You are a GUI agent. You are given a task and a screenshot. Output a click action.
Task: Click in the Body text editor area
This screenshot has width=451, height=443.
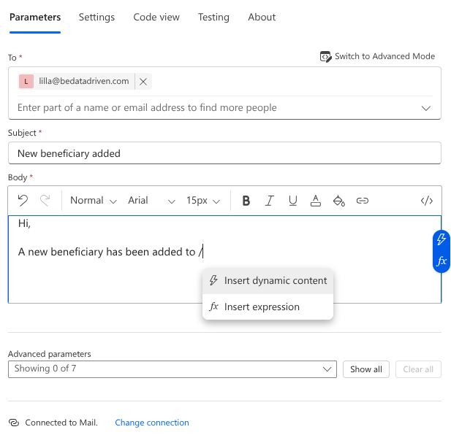click(224, 259)
